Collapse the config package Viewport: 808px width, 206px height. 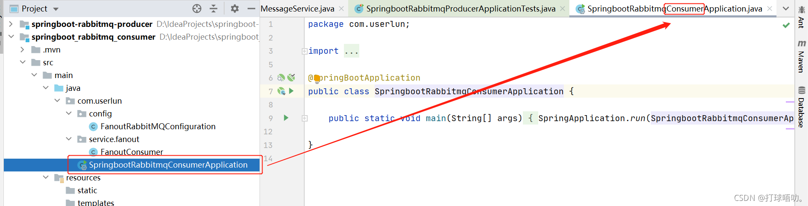pyautogui.click(x=69, y=113)
